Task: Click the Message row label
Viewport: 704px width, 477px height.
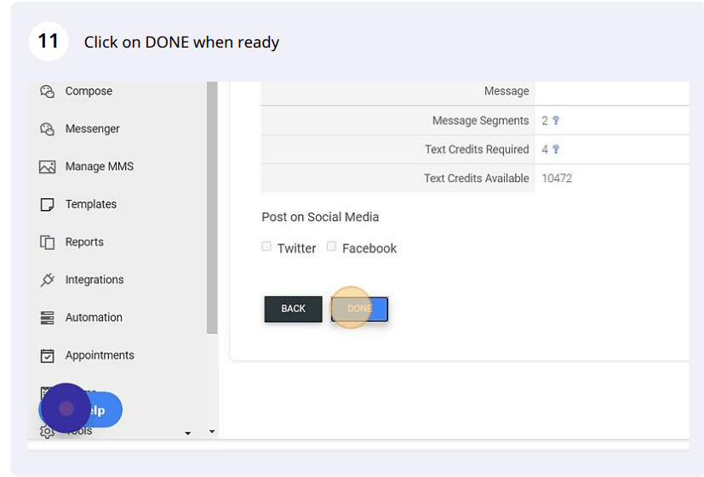Action: pyautogui.click(x=507, y=91)
